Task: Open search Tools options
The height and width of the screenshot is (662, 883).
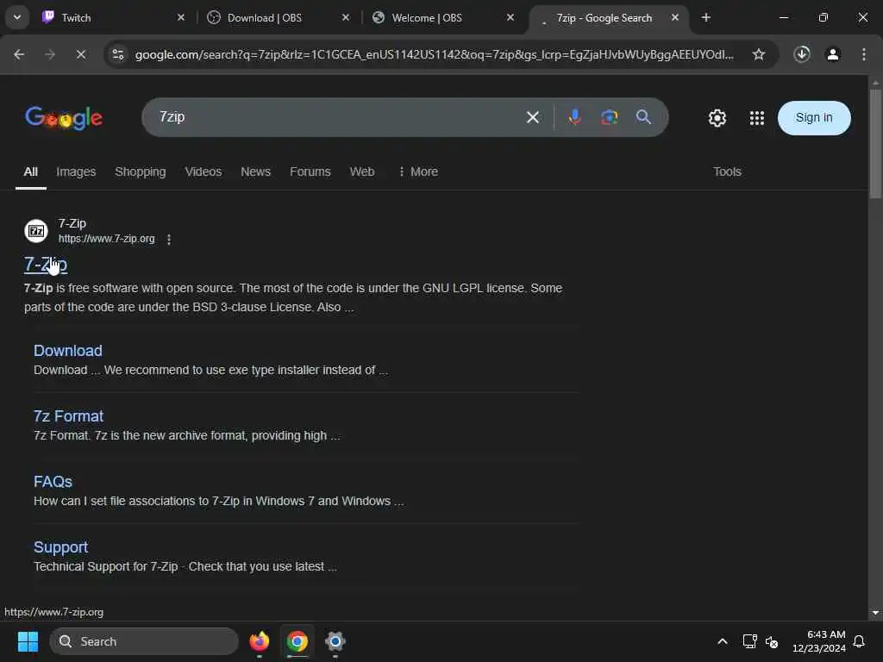Action: click(727, 172)
